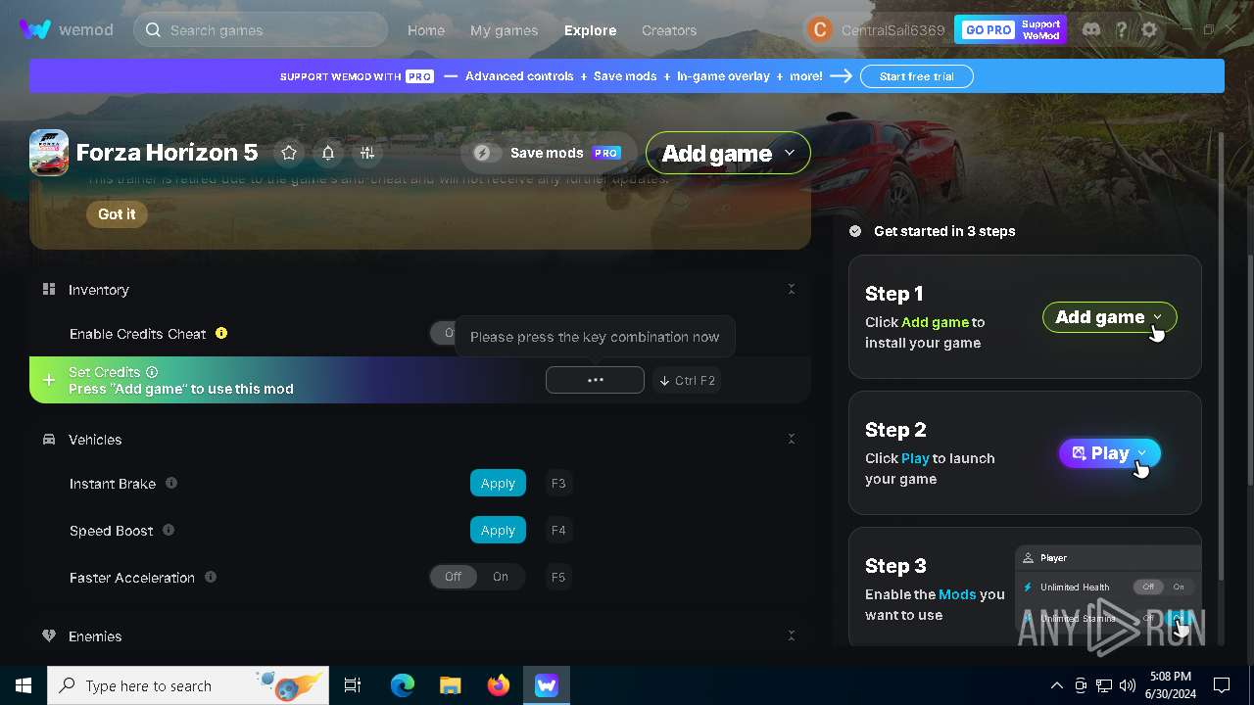
Task: Launch Firefox from taskbar
Action: coord(499,685)
